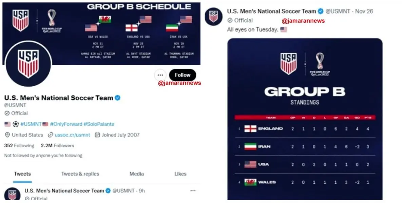Select the Media tab
Image resolution: width=407 pixels, height=203 pixels.
pos(137,174)
